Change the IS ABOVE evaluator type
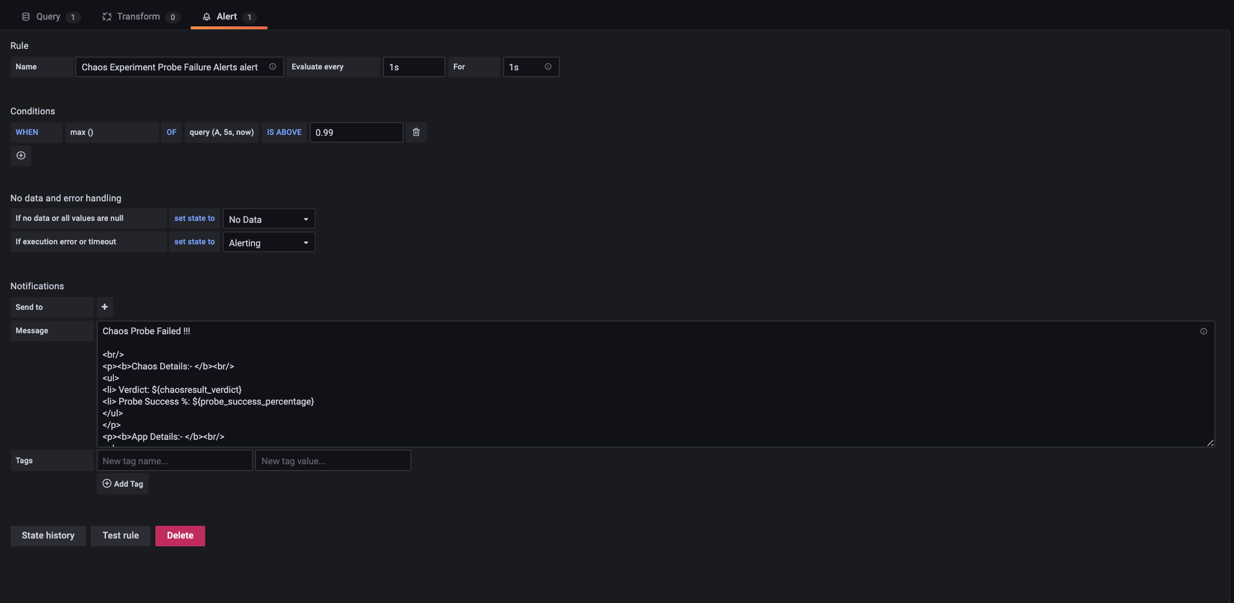 284,132
